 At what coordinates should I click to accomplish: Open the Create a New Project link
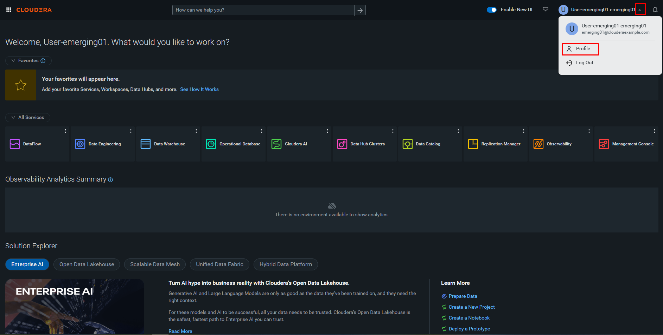point(472,307)
